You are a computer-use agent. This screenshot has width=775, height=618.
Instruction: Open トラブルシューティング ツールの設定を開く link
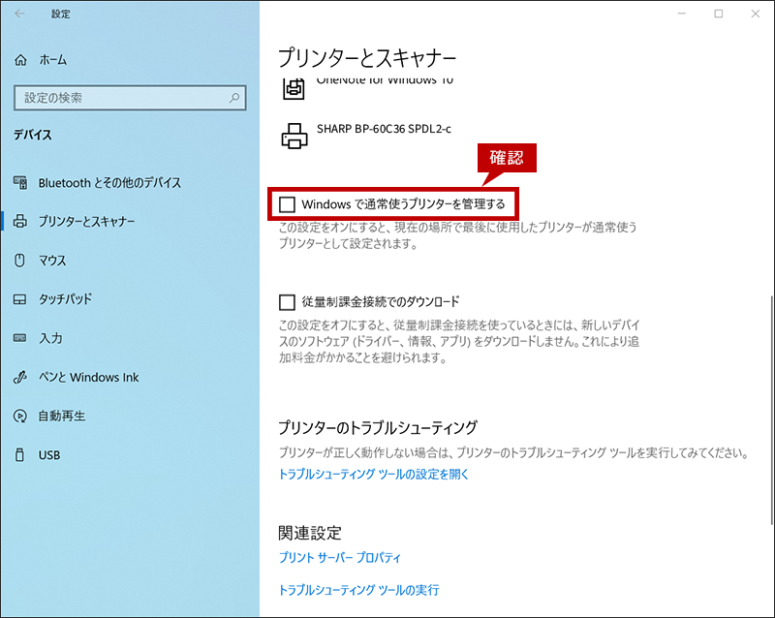pyautogui.click(x=373, y=475)
